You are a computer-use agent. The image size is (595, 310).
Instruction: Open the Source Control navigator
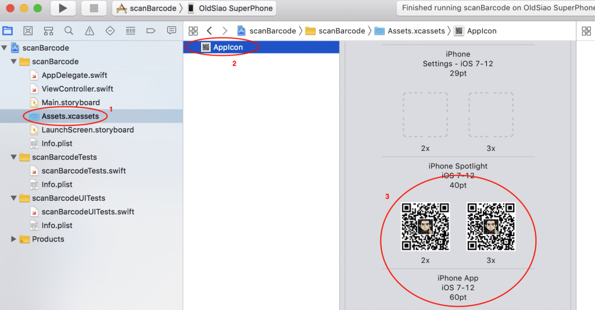tap(28, 31)
